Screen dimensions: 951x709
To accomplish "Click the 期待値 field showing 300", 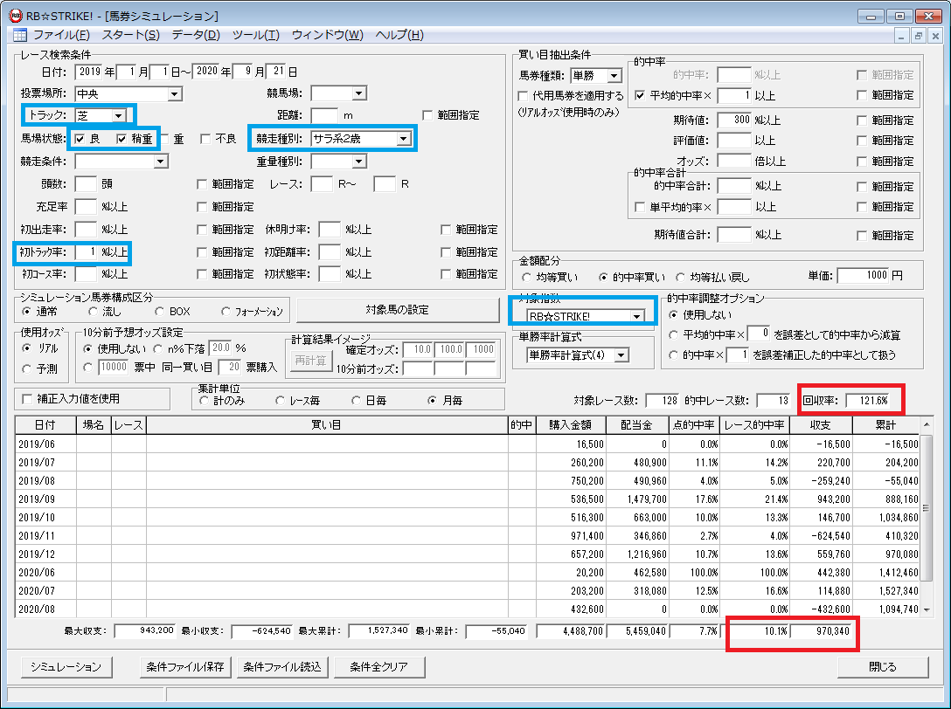I will (734, 120).
